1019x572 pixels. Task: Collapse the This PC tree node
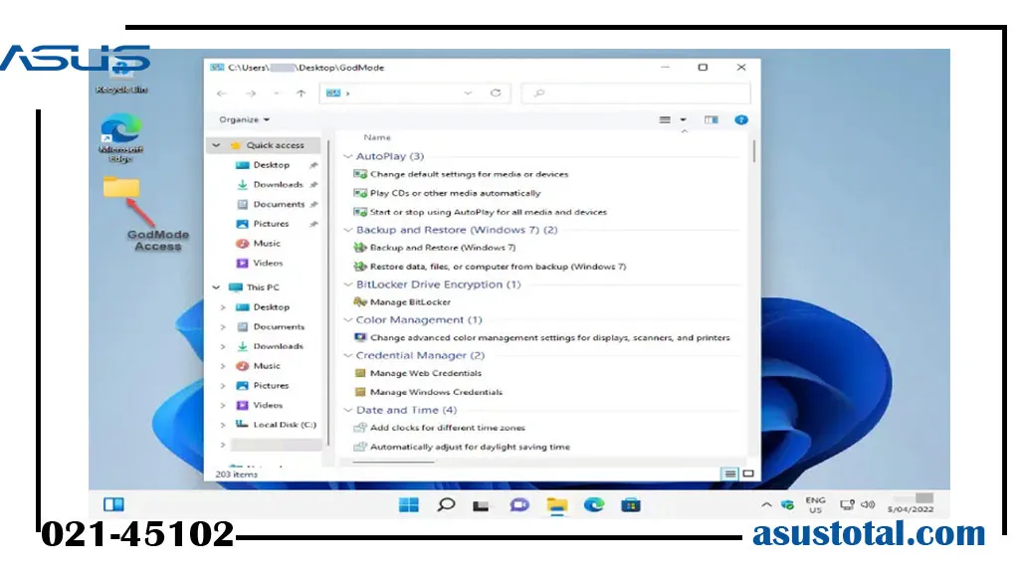(x=216, y=287)
